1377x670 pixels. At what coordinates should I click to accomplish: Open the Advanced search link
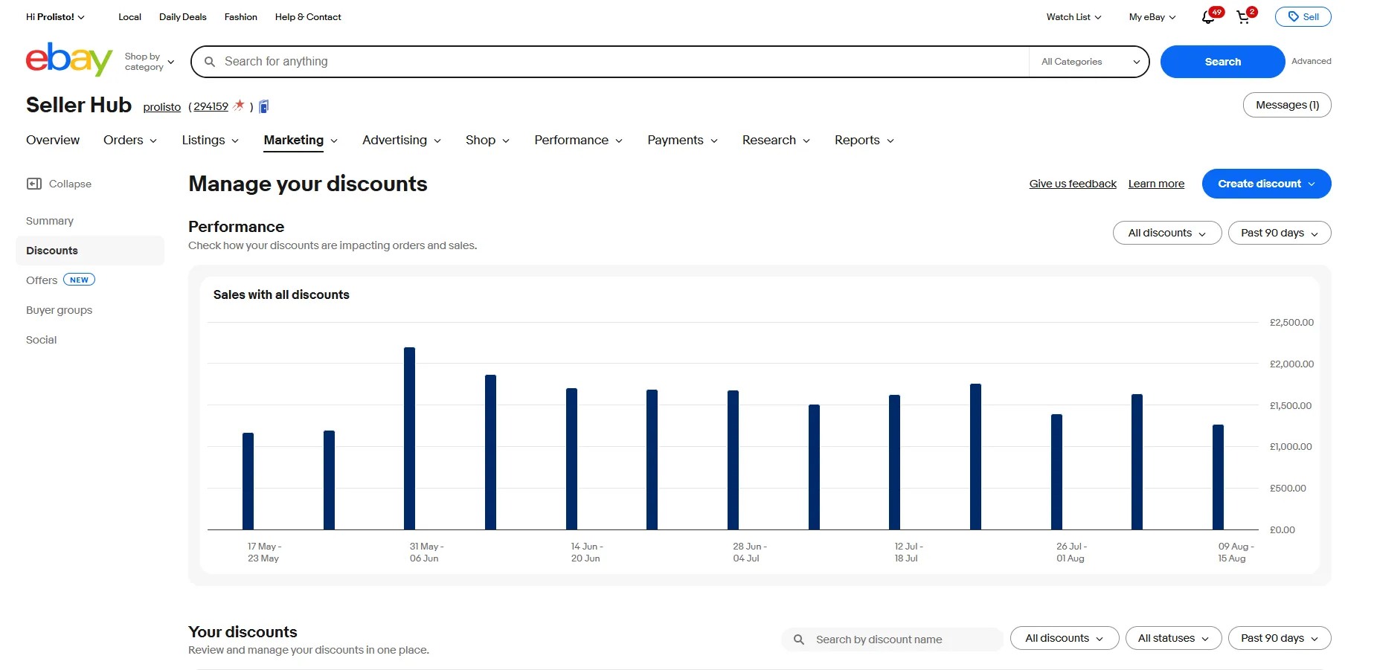coord(1311,61)
